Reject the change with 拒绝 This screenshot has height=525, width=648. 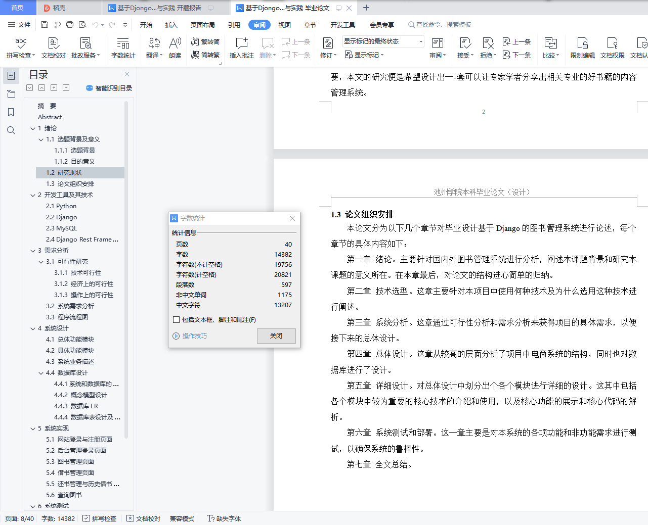pos(488,48)
